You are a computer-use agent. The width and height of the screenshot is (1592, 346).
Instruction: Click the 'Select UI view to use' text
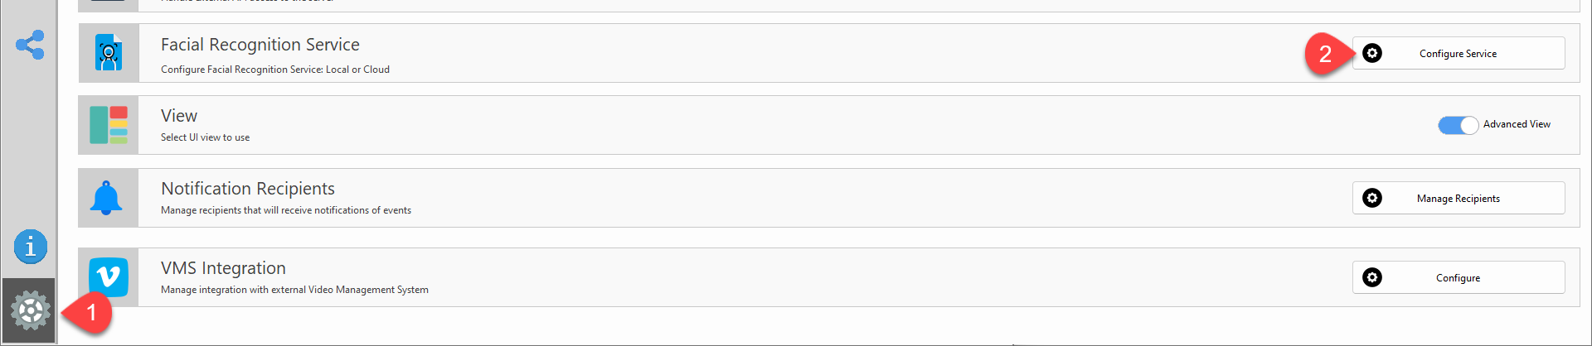205,137
